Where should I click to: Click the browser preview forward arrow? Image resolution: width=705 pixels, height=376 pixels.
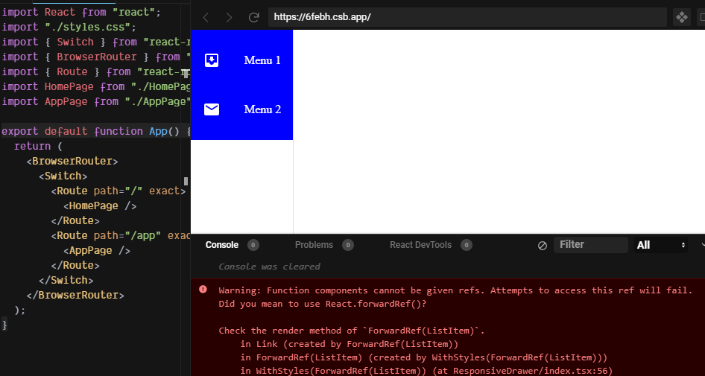[x=230, y=18]
